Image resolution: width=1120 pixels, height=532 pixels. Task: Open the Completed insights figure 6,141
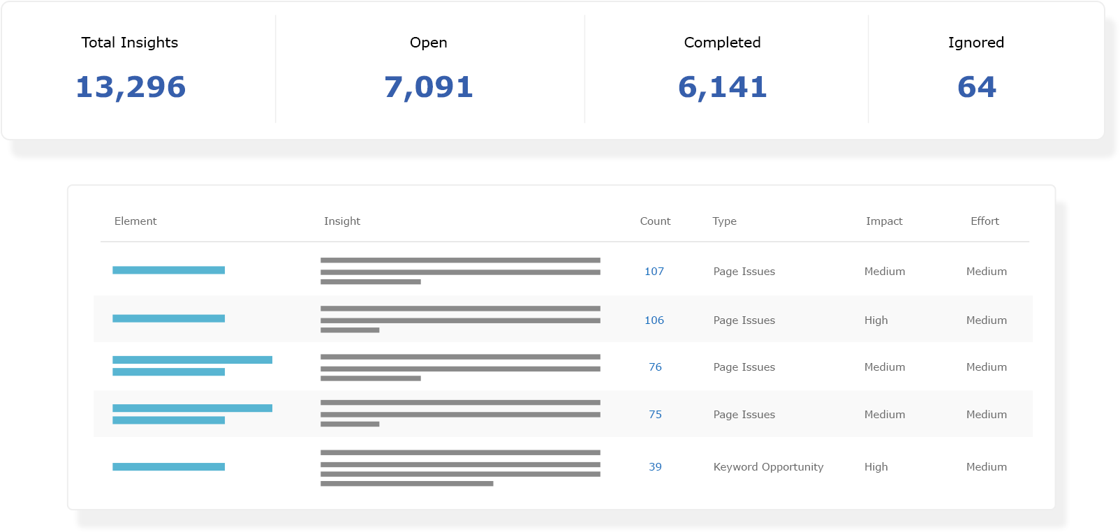click(x=723, y=87)
